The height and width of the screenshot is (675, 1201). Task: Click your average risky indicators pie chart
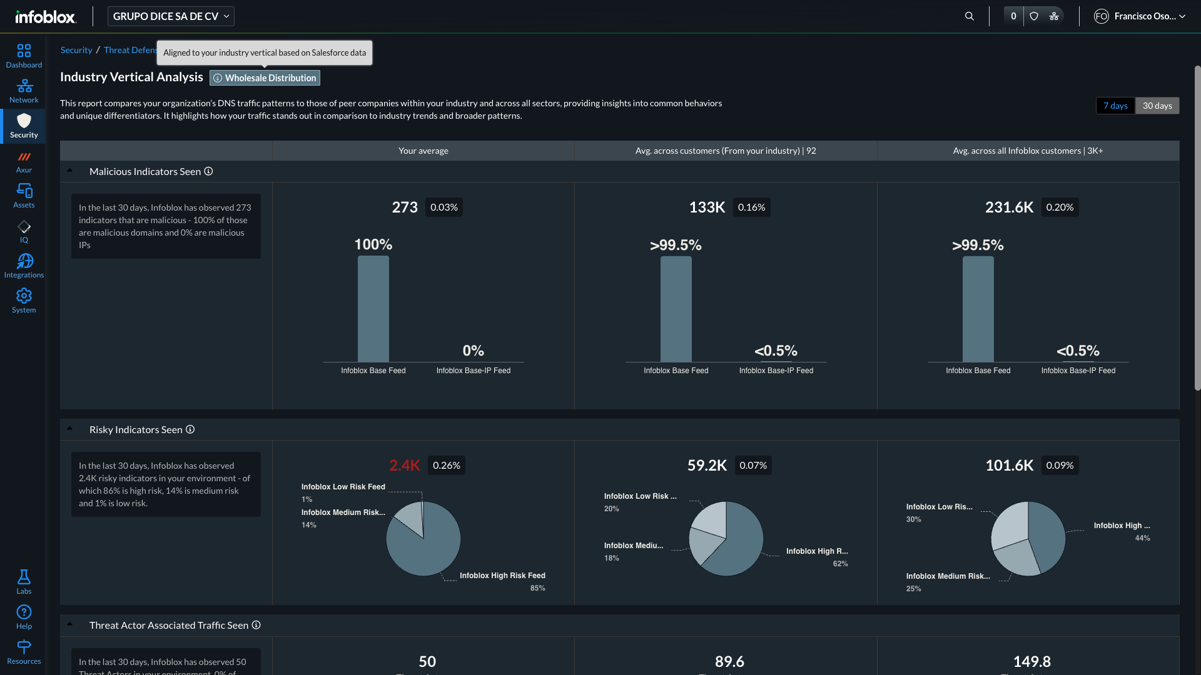point(423,539)
